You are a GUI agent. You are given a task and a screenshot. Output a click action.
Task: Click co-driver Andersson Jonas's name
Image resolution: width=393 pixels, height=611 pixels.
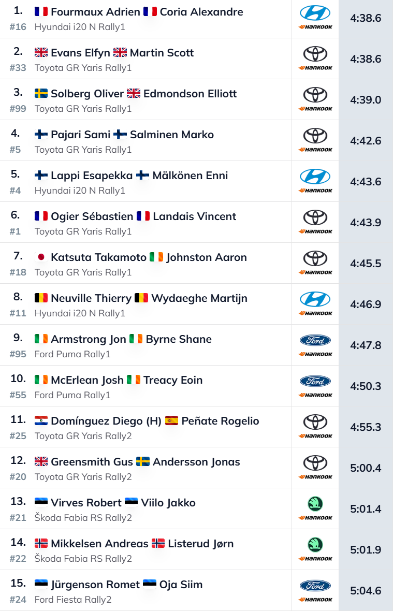coord(196,462)
